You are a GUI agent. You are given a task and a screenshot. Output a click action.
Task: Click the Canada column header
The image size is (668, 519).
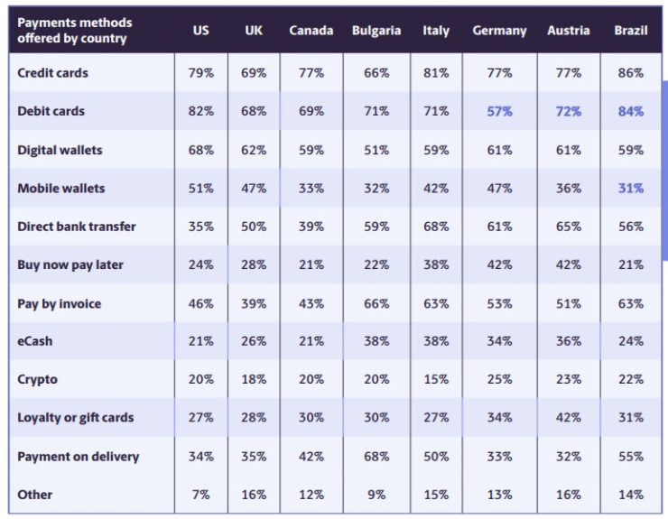pos(311,30)
